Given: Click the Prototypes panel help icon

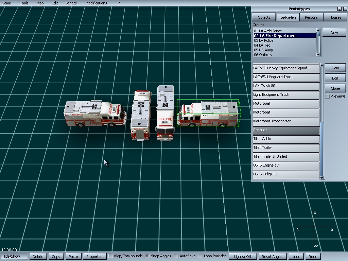Looking at the screenshot, I should pyautogui.click(x=340, y=9).
